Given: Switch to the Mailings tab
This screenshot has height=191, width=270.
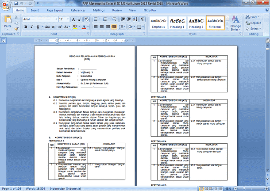Looking at the screenshot, I should point(99,10).
